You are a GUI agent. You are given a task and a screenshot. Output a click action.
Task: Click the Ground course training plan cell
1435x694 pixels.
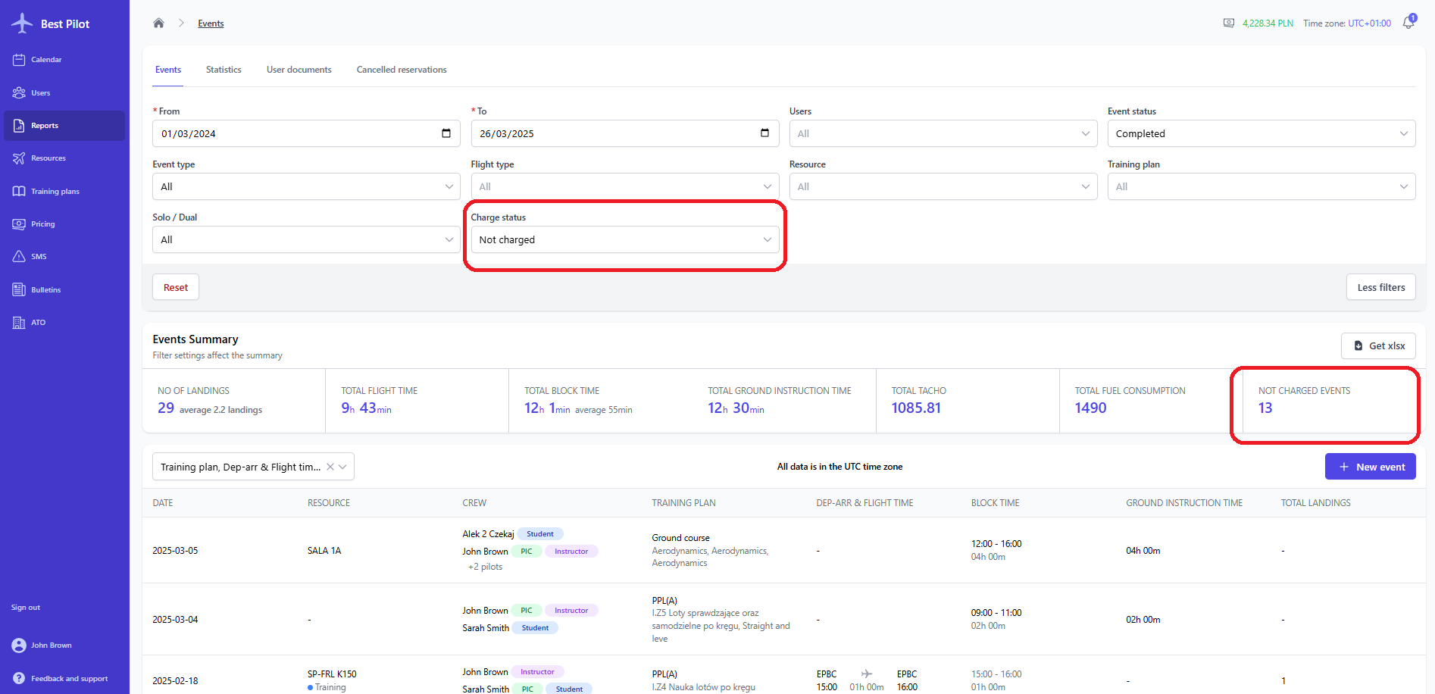pyautogui.click(x=680, y=538)
